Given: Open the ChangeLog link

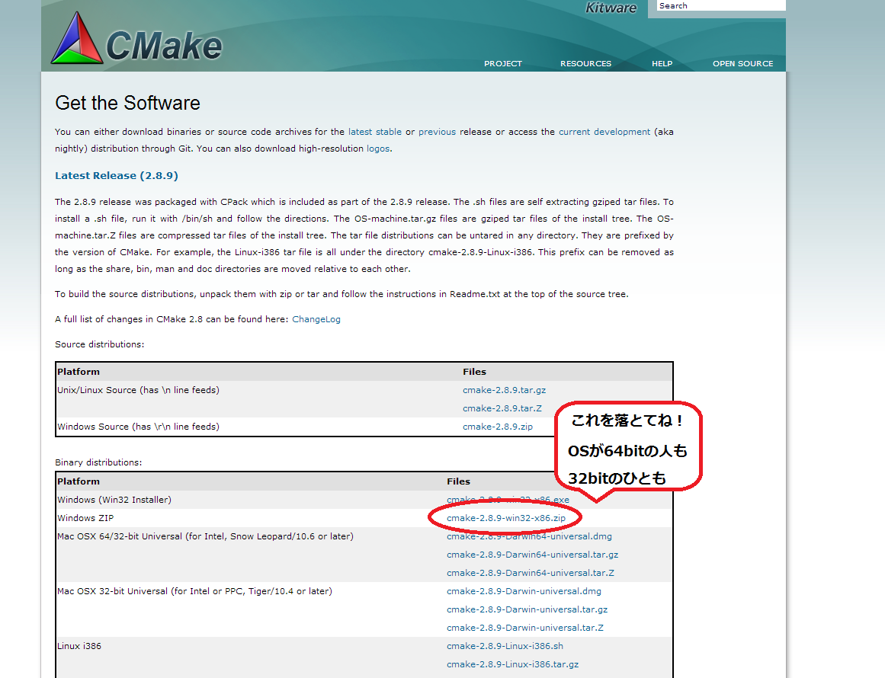Looking at the screenshot, I should pyautogui.click(x=316, y=319).
